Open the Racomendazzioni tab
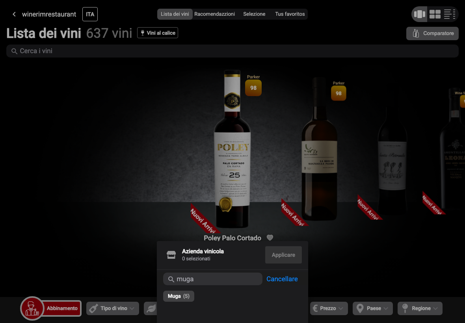Screen dimensions: 465x323 tap(214, 14)
